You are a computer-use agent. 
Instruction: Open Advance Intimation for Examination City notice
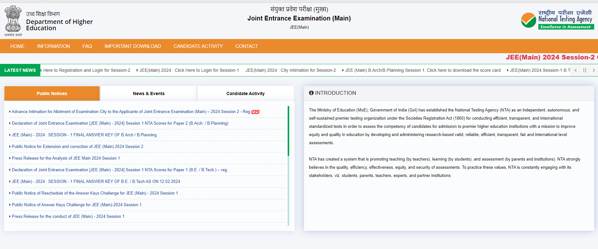point(131,112)
